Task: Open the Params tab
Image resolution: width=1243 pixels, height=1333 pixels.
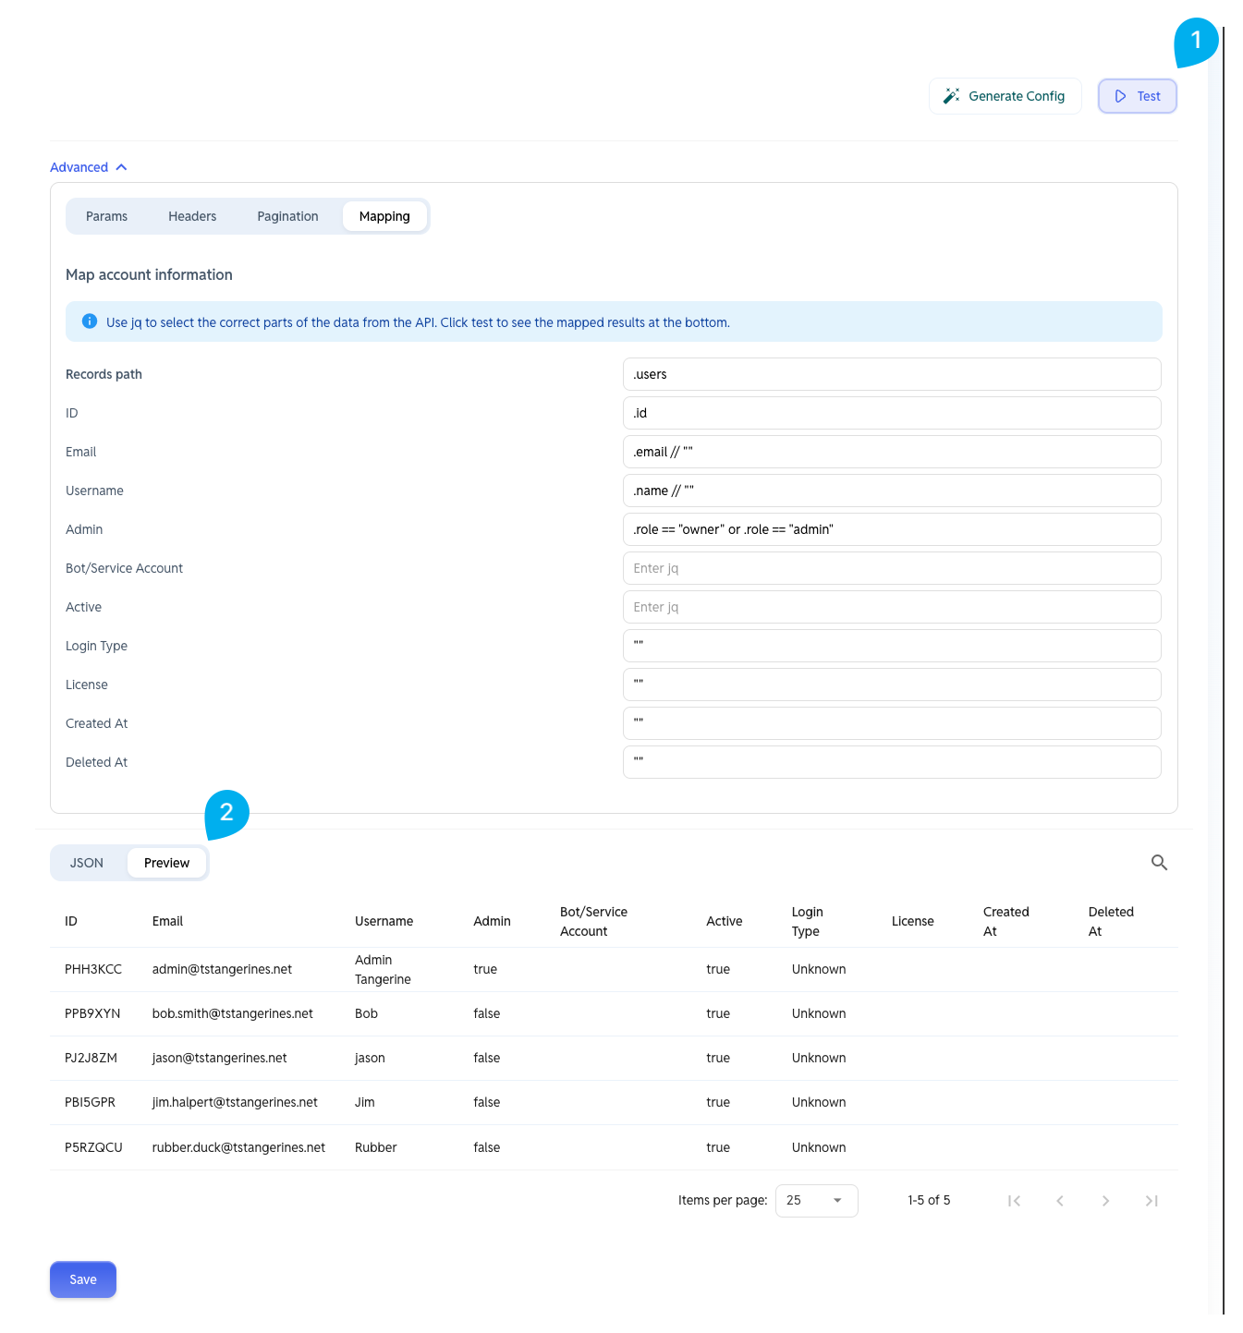Action: (x=106, y=216)
